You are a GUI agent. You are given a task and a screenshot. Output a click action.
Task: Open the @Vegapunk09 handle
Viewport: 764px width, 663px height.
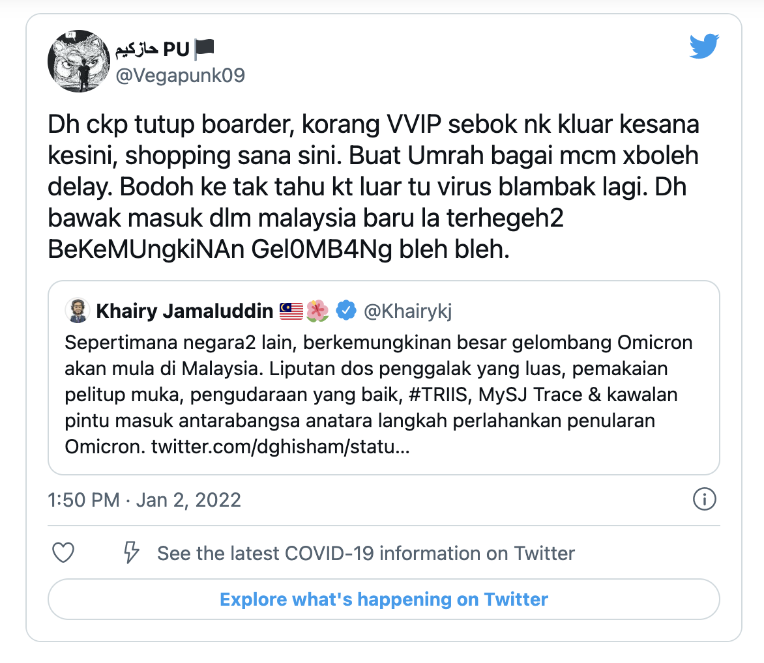pos(181,76)
